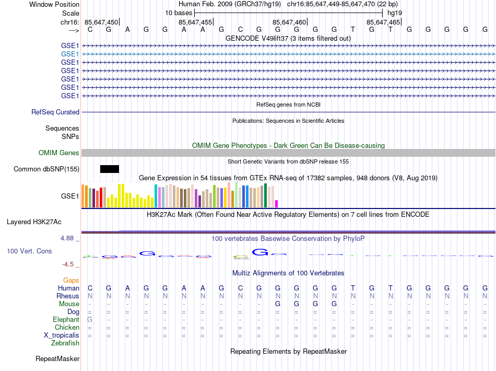Viewport: 496px width, 371px height.
Task: Open the OMIM Genes track label
Action: coord(59,153)
